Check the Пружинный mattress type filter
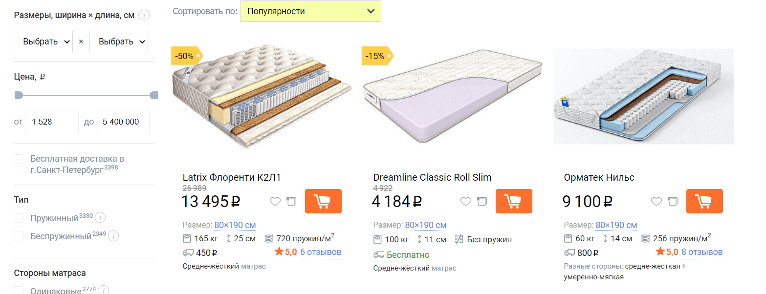Screen dimensions: 766x294 (19, 217)
